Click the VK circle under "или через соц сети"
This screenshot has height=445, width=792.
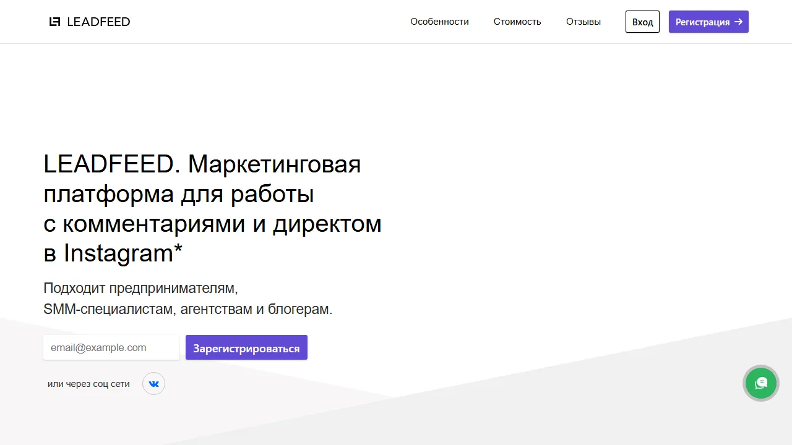click(x=153, y=383)
